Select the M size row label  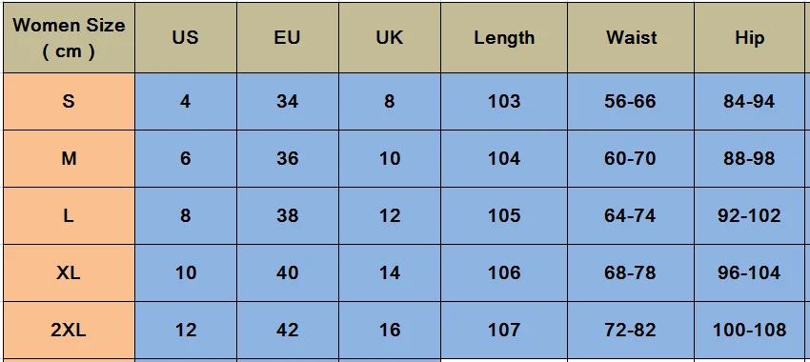(69, 158)
